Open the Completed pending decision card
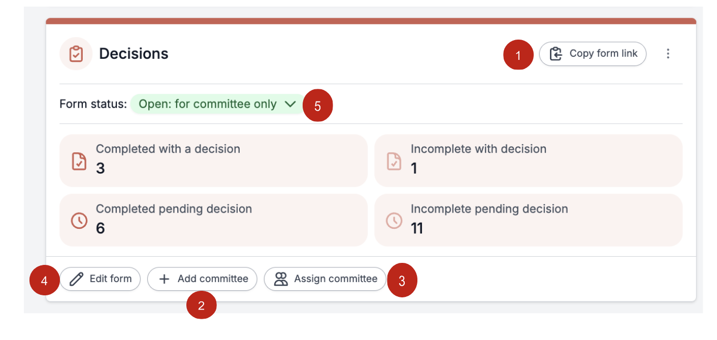Image resolution: width=717 pixels, height=340 pixels. (213, 220)
